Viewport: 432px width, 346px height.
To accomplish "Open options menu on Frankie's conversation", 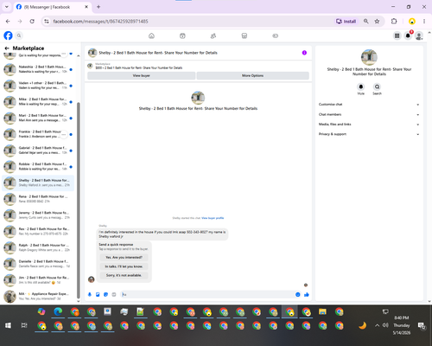I will (x=64, y=134).
